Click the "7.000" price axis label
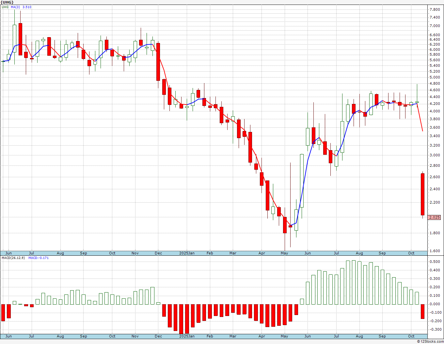The width and height of the screenshot is (444, 344). 435,26
